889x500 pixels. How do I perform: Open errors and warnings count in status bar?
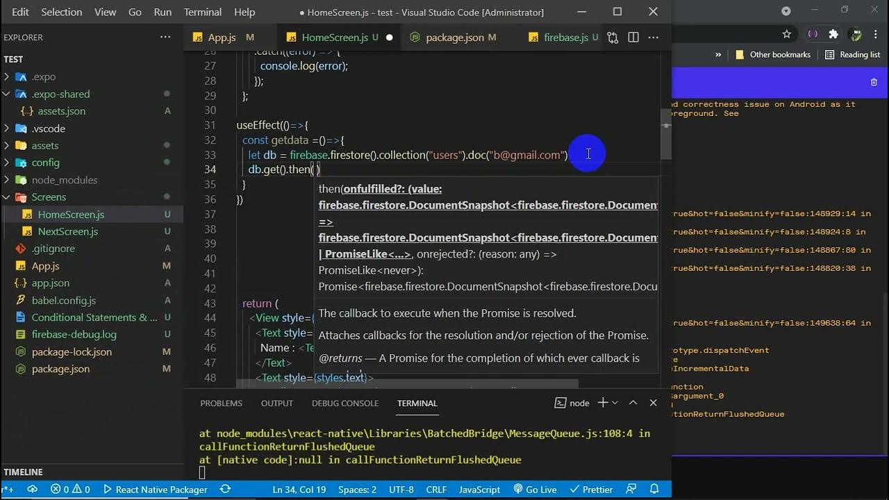pyautogui.click(x=70, y=490)
